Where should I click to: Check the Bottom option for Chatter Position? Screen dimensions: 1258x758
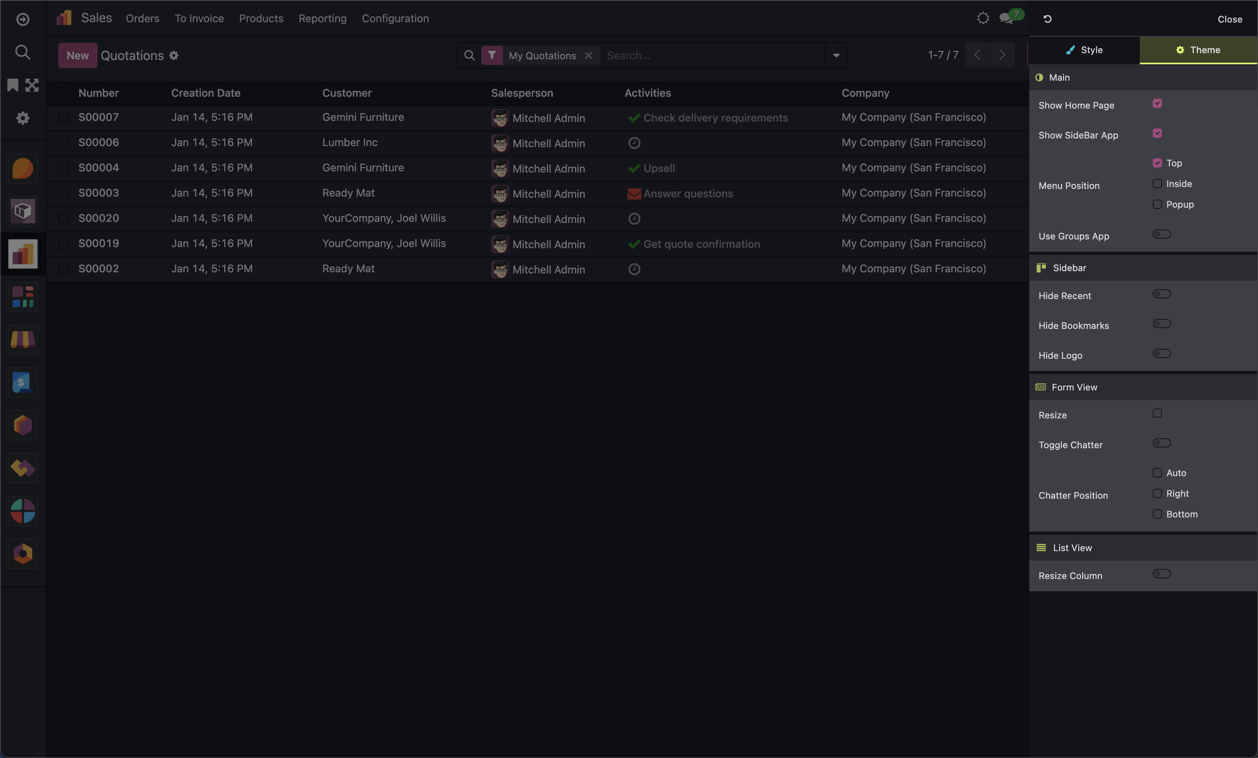point(1157,514)
